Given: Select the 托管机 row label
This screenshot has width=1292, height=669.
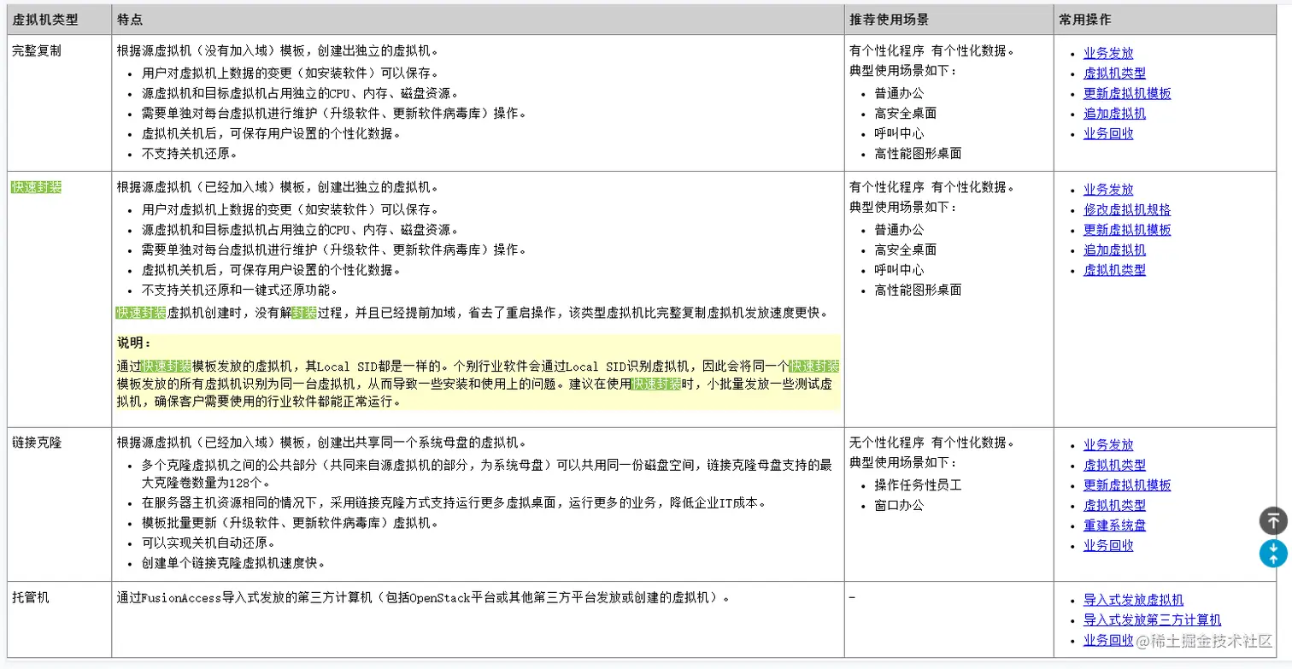Looking at the screenshot, I should coord(31,597).
